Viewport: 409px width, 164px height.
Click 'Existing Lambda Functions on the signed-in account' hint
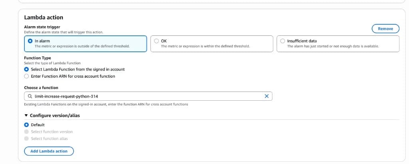[x=106, y=104]
